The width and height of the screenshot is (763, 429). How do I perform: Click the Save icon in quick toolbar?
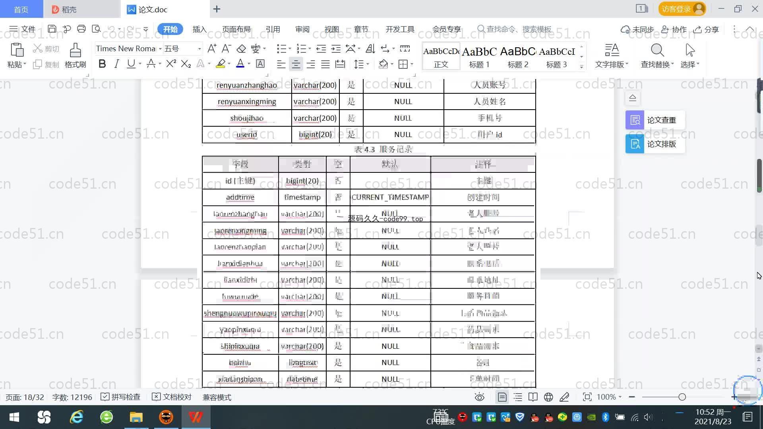(x=52, y=29)
